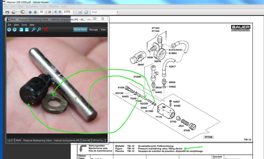This screenshot has height=159, width=264.
Task: Open dropdown arrow beside the email icon
Action: pyautogui.click(x=16, y=12)
